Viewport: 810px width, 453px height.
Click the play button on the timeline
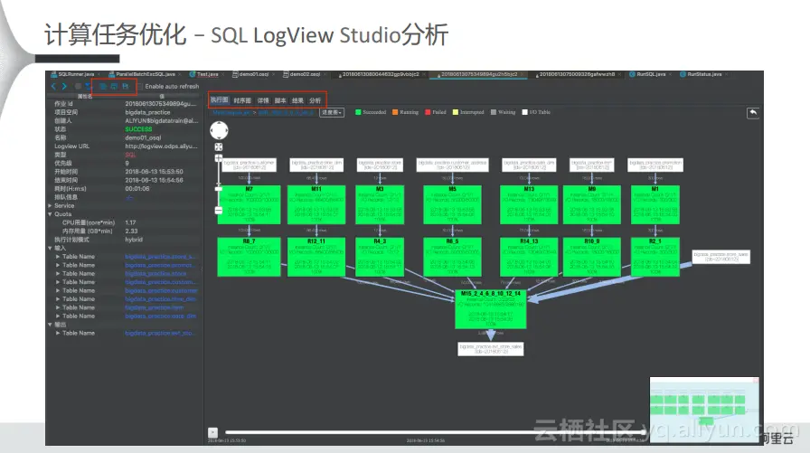pos(212,432)
